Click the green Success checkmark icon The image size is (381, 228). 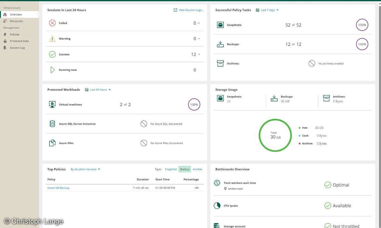[52, 54]
